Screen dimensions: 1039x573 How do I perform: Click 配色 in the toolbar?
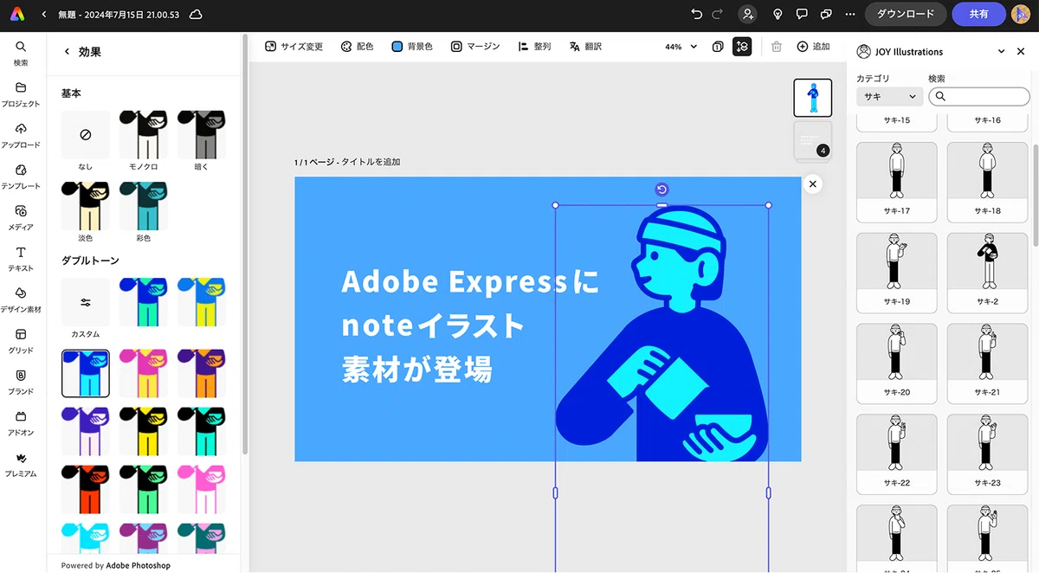point(357,47)
